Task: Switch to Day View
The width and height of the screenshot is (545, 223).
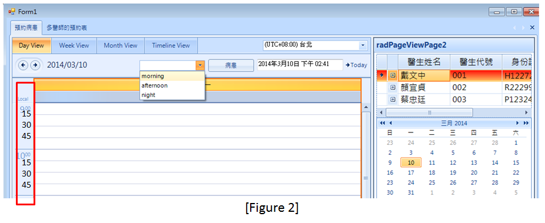Action: point(31,45)
